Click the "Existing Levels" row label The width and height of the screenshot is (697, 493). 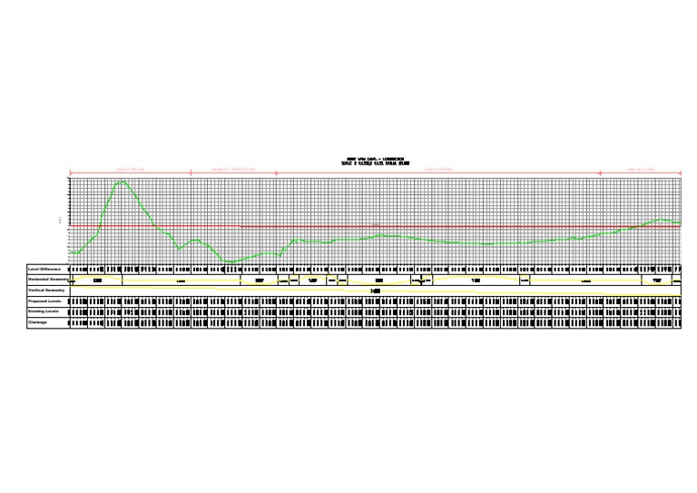(x=44, y=311)
